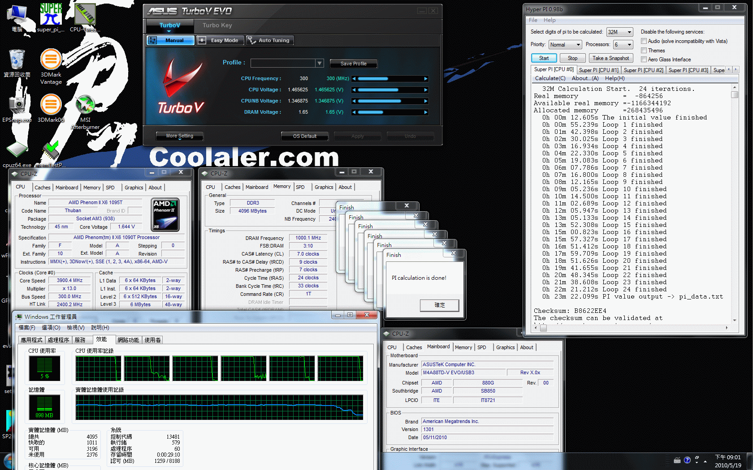Increase CPU Voltage with right arrow
This screenshot has height=470, width=753.
pyautogui.click(x=426, y=90)
